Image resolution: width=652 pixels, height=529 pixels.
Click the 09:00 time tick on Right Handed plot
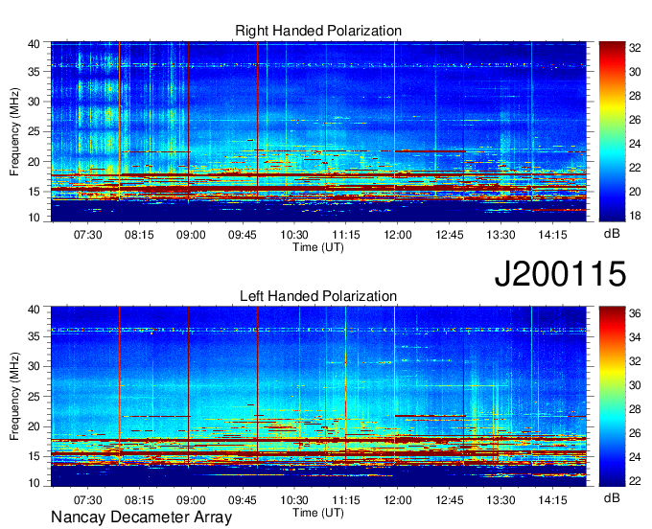tap(191, 235)
